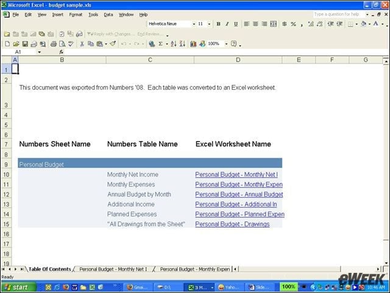Follow the Personal Budget - Additional In link
This screenshot has width=390, height=293.
coord(236,204)
